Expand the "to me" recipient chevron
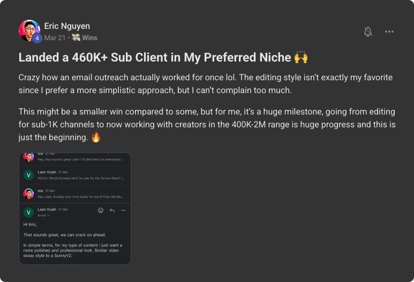The height and width of the screenshot is (282, 414). (49, 215)
